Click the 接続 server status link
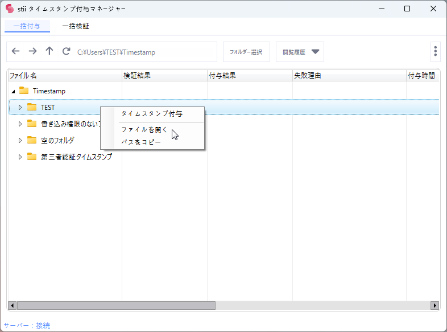 [43, 325]
